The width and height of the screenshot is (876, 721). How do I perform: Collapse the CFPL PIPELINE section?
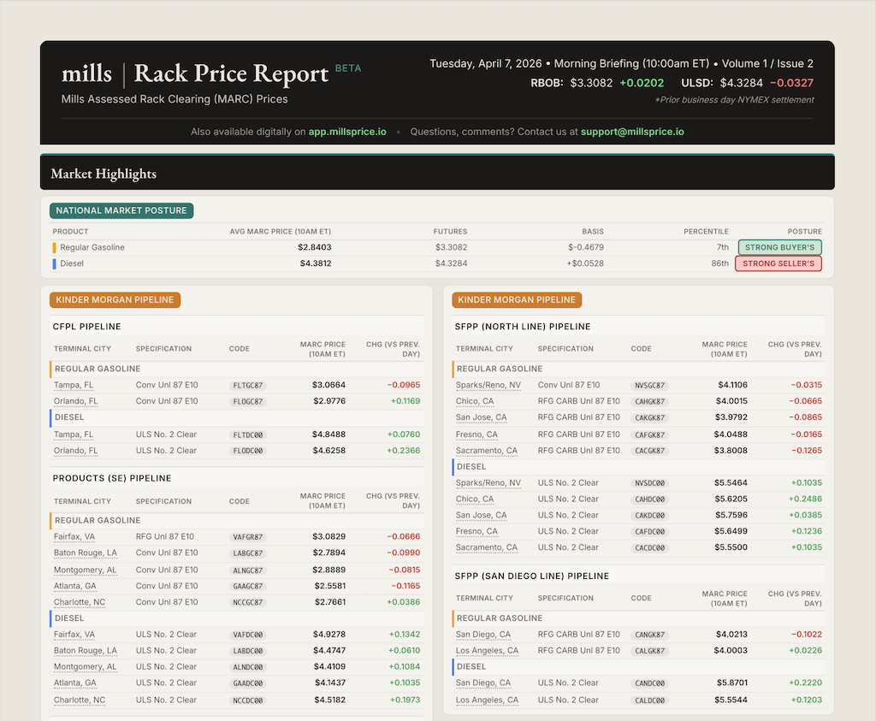88,327
